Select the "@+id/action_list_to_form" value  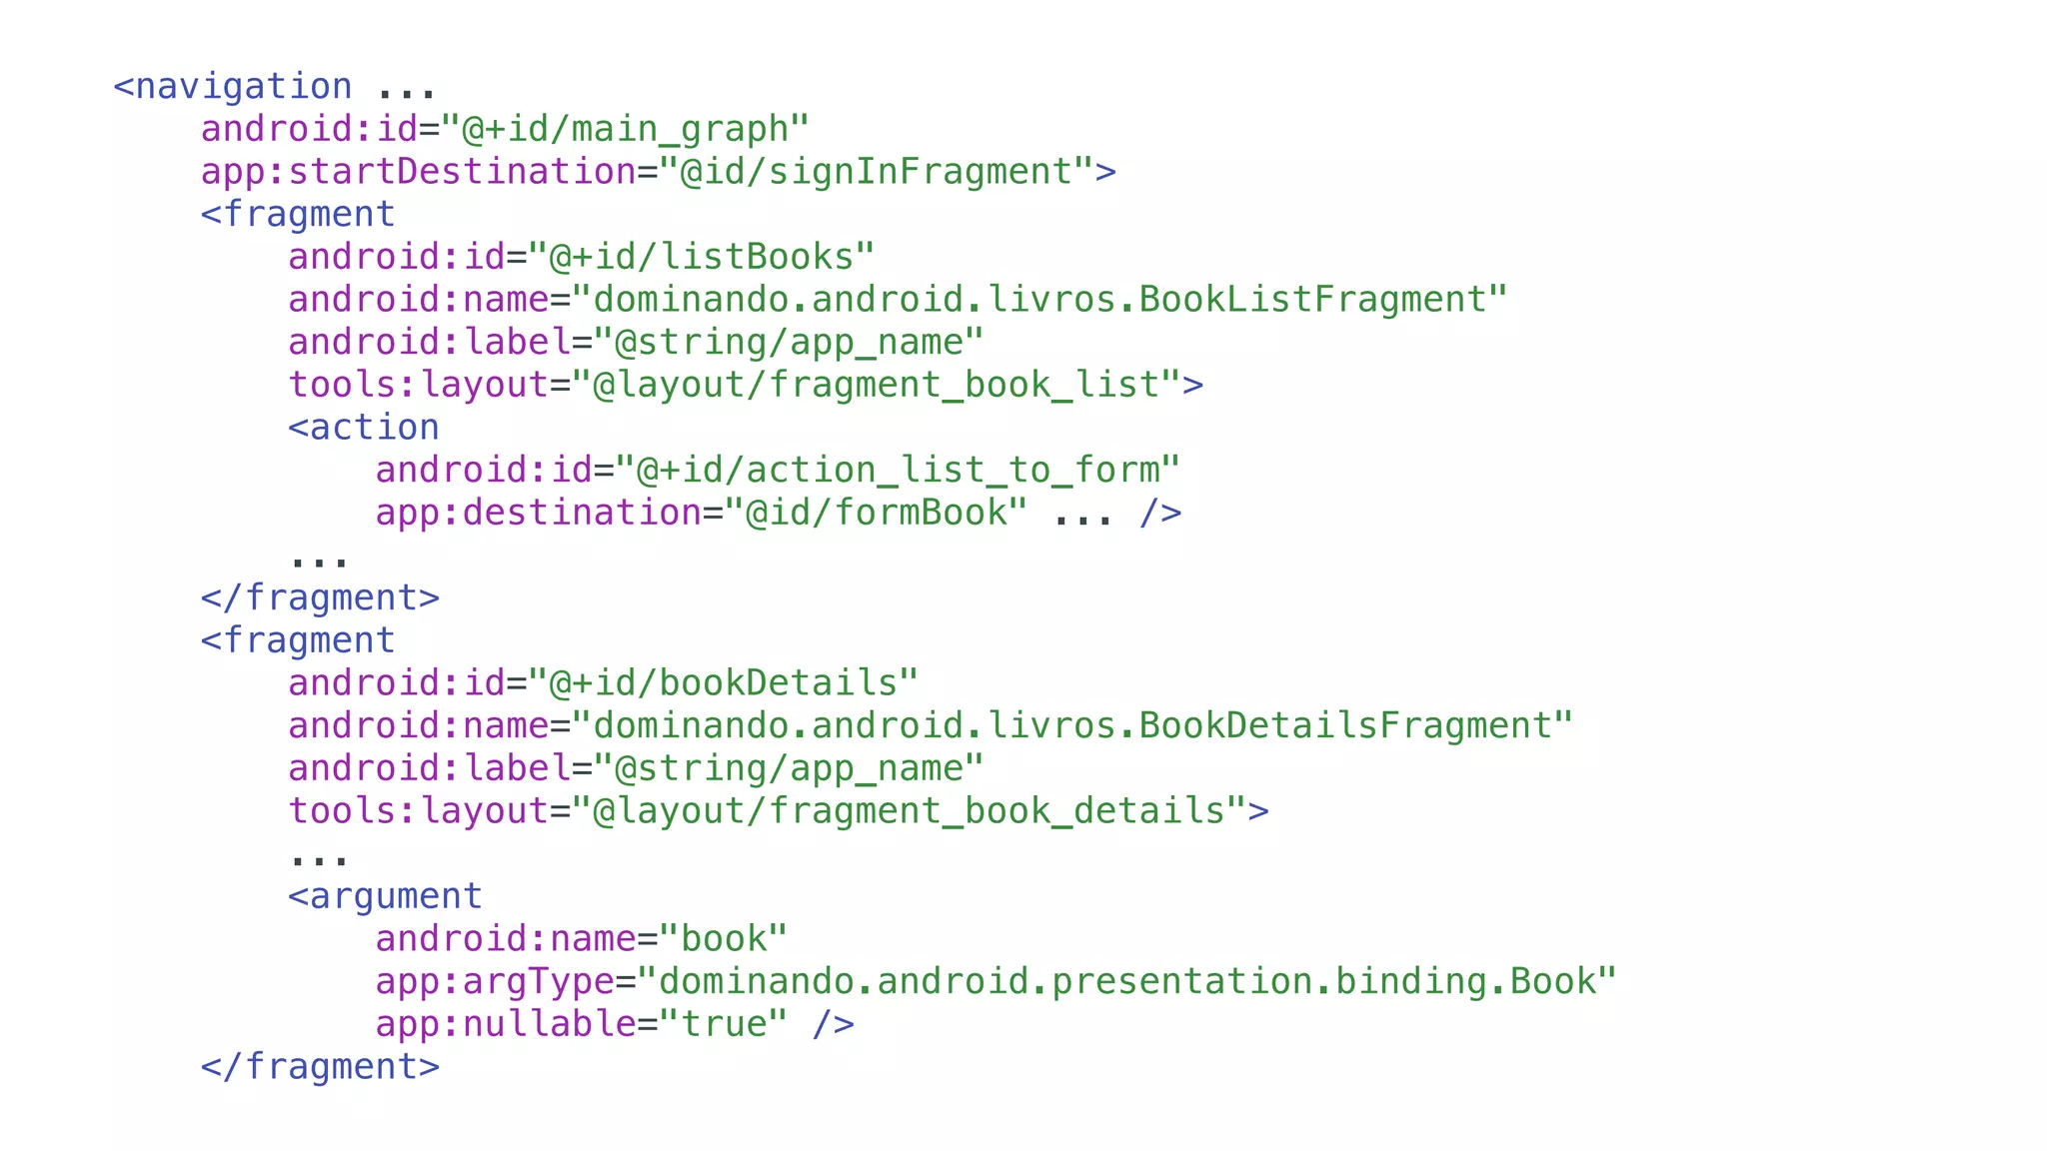coord(898,471)
